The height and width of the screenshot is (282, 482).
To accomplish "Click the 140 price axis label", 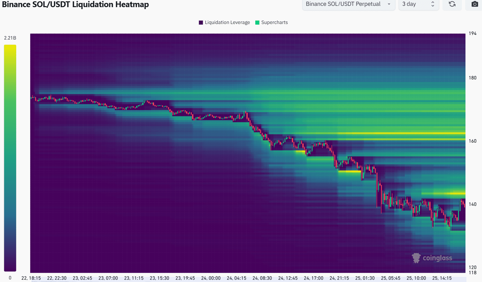I will coord(473,204).
